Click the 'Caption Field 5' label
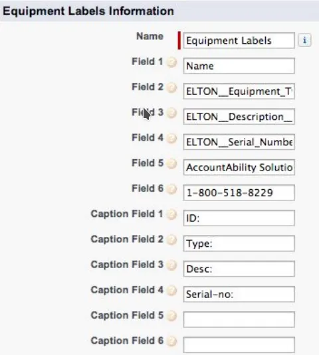Viewport: 319px width, 355px height. point(127,315)
